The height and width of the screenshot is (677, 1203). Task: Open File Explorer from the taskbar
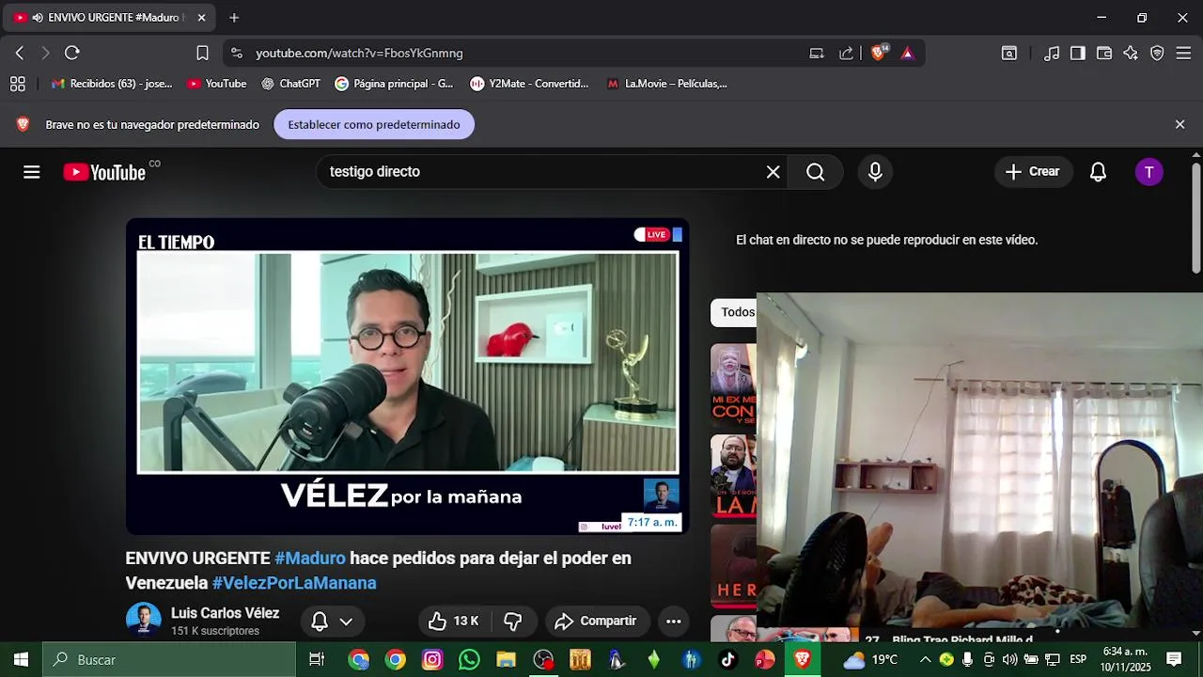click(x=506, y=660)
